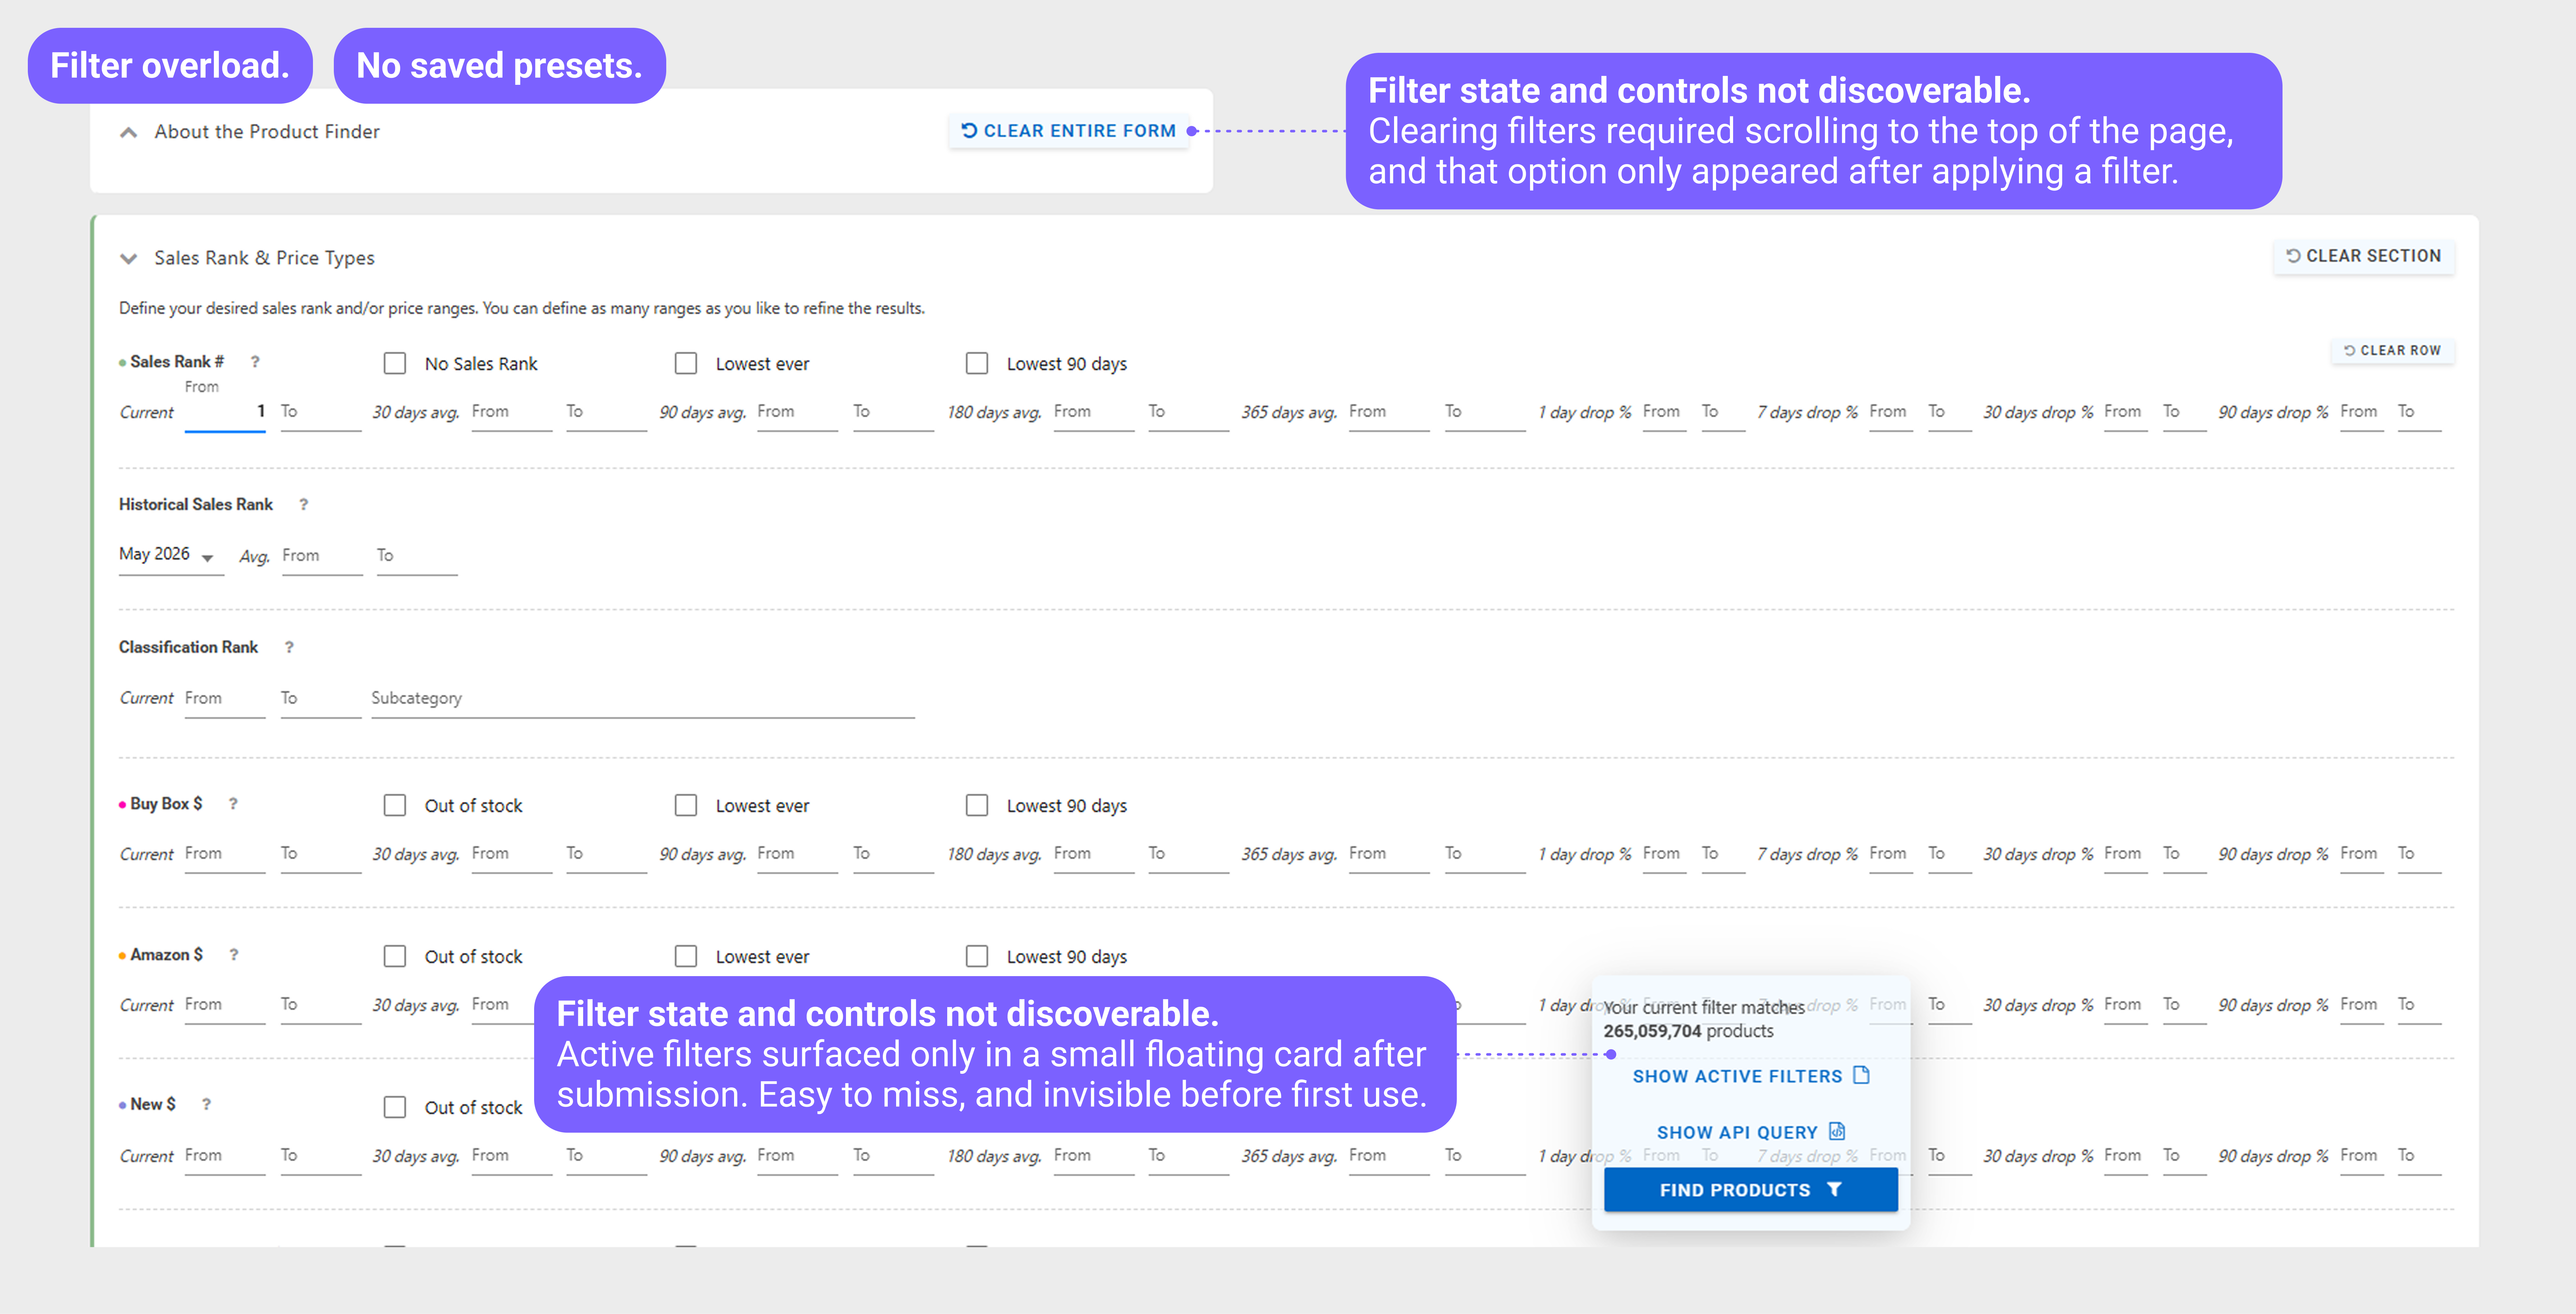Click the FIND PRODUCTS button

click(x=1751, y=1190)
